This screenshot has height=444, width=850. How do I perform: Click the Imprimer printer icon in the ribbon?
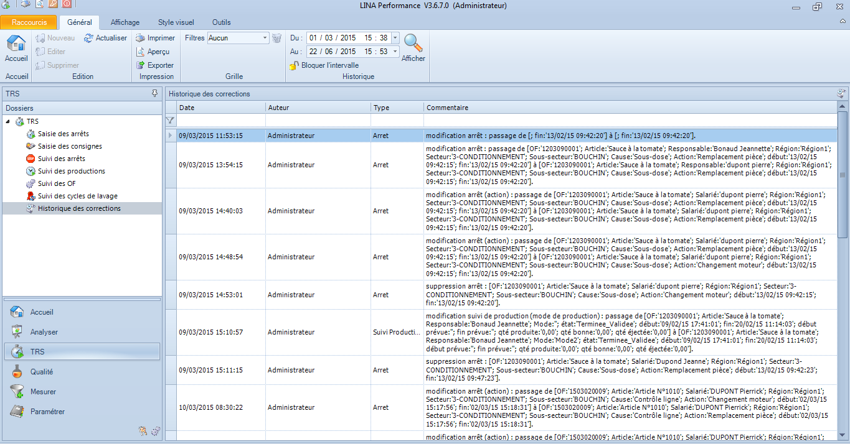141,38
